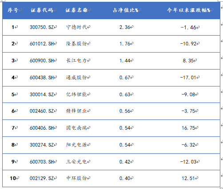Click the header cell 证券代码
The image size is (223, 189).
(x=42, y=10)
